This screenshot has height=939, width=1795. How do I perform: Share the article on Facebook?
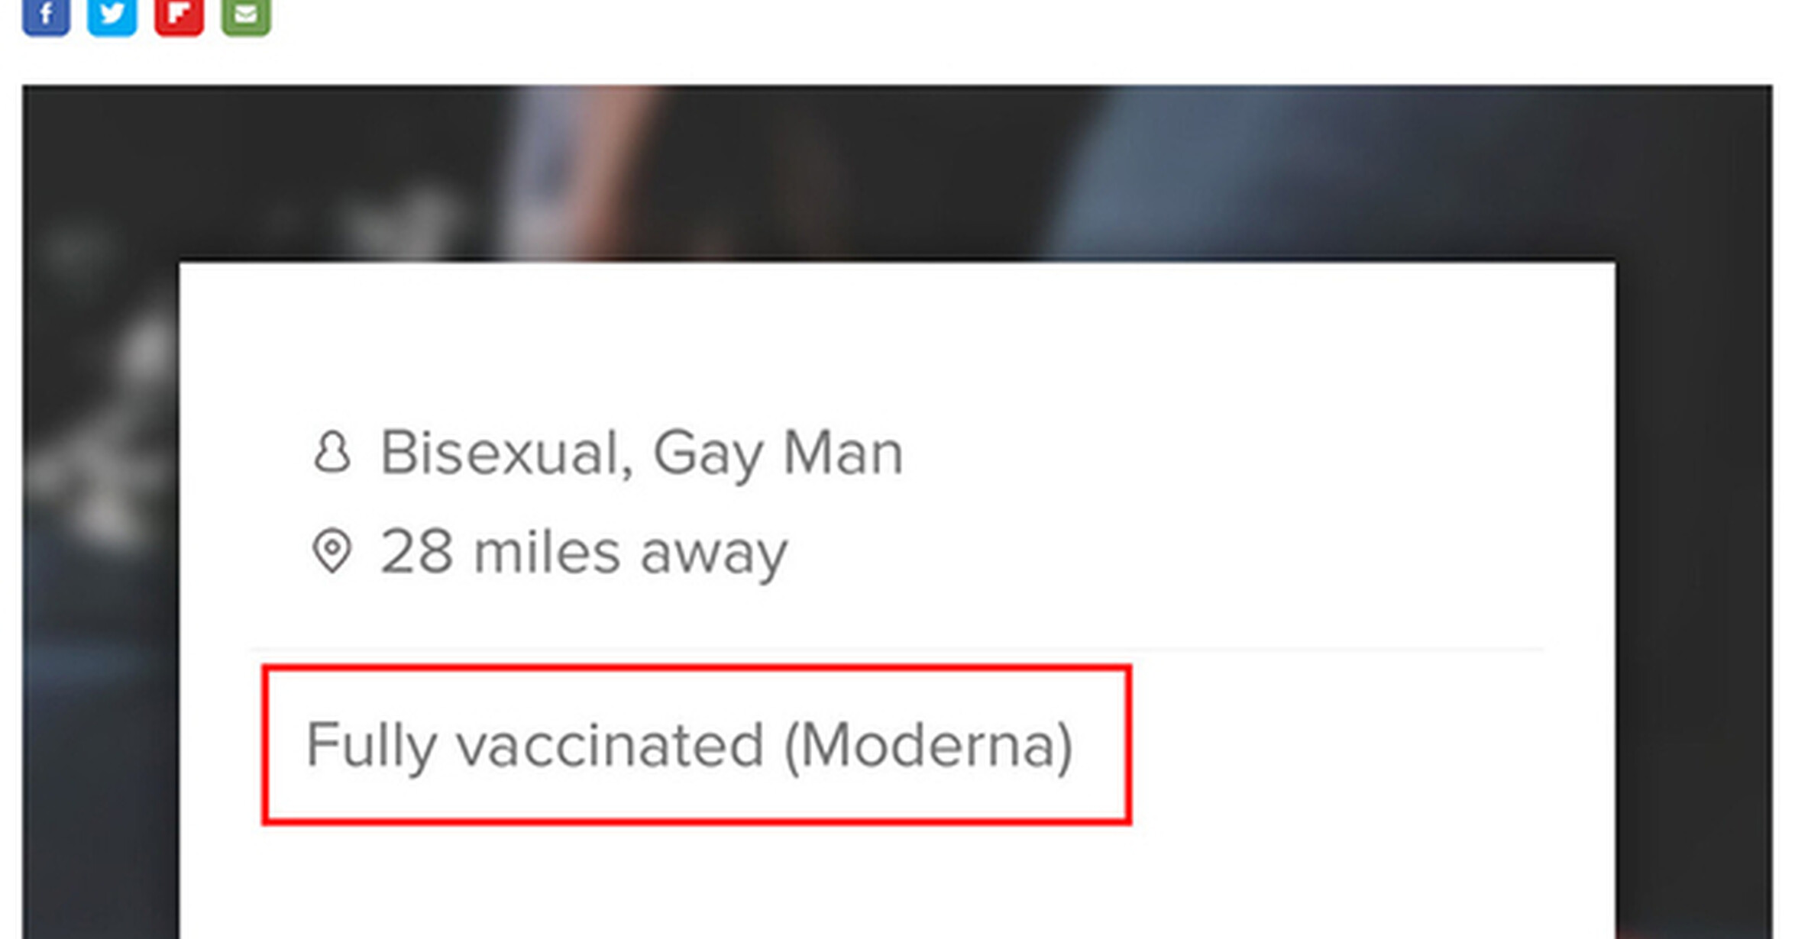click(x=46, y=15)
